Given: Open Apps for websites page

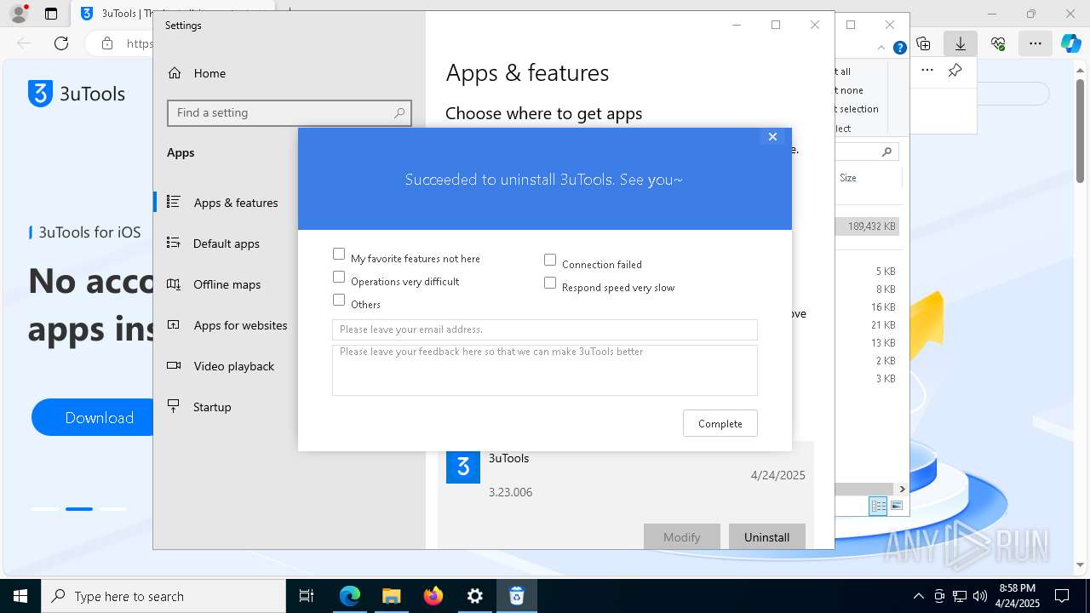Looking at the screenshot, I should pyautogui.click(x=240, y=325).
